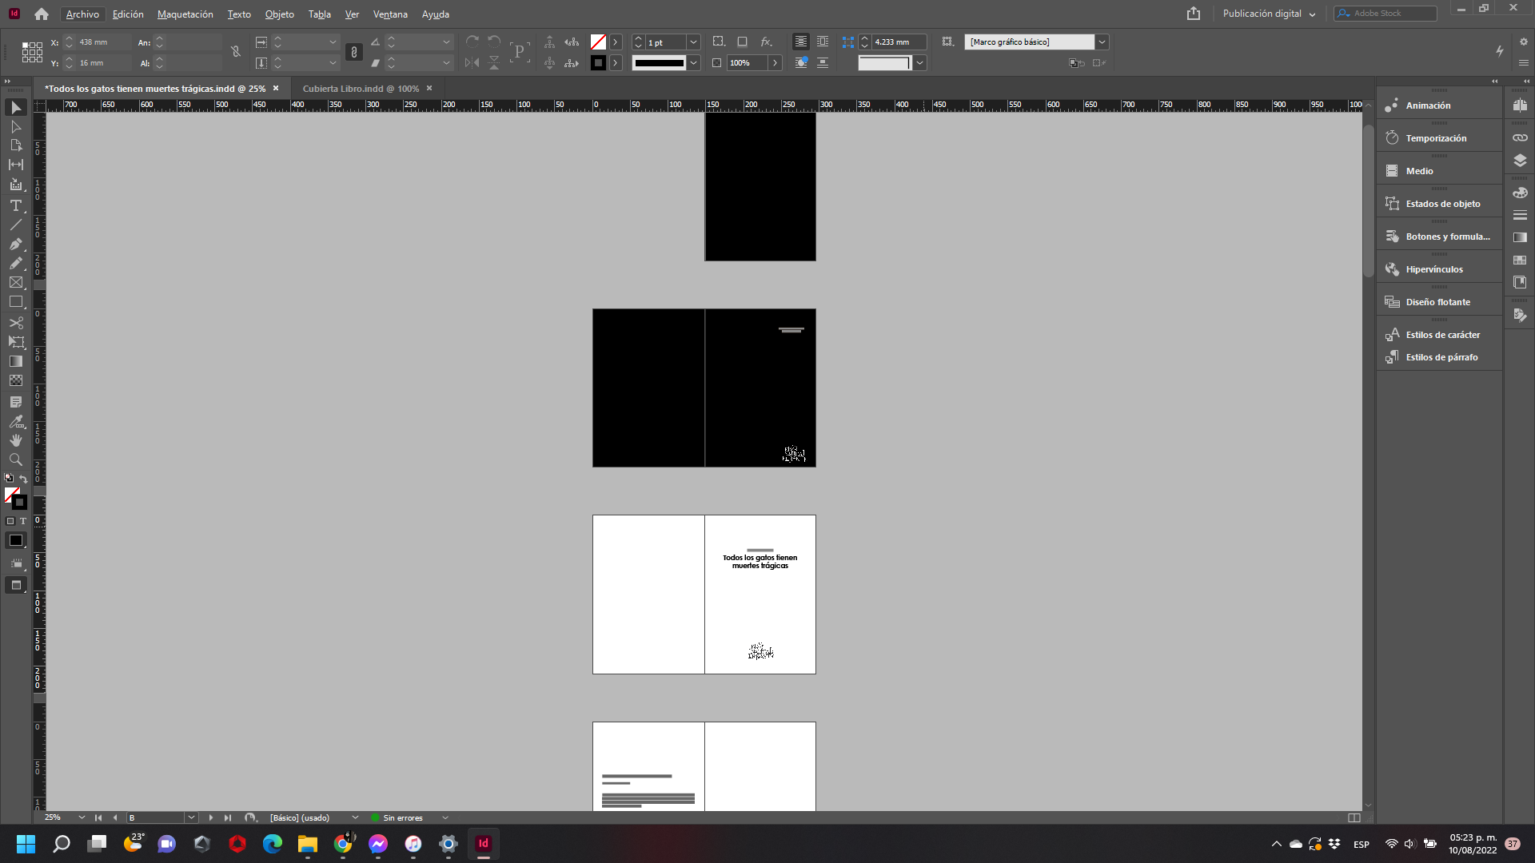Image resolution: width=1535 pixels, height=863 pixels.
Task: Expand the stroke weight 1 pt dropdown
Action: (x=693, y=42)
